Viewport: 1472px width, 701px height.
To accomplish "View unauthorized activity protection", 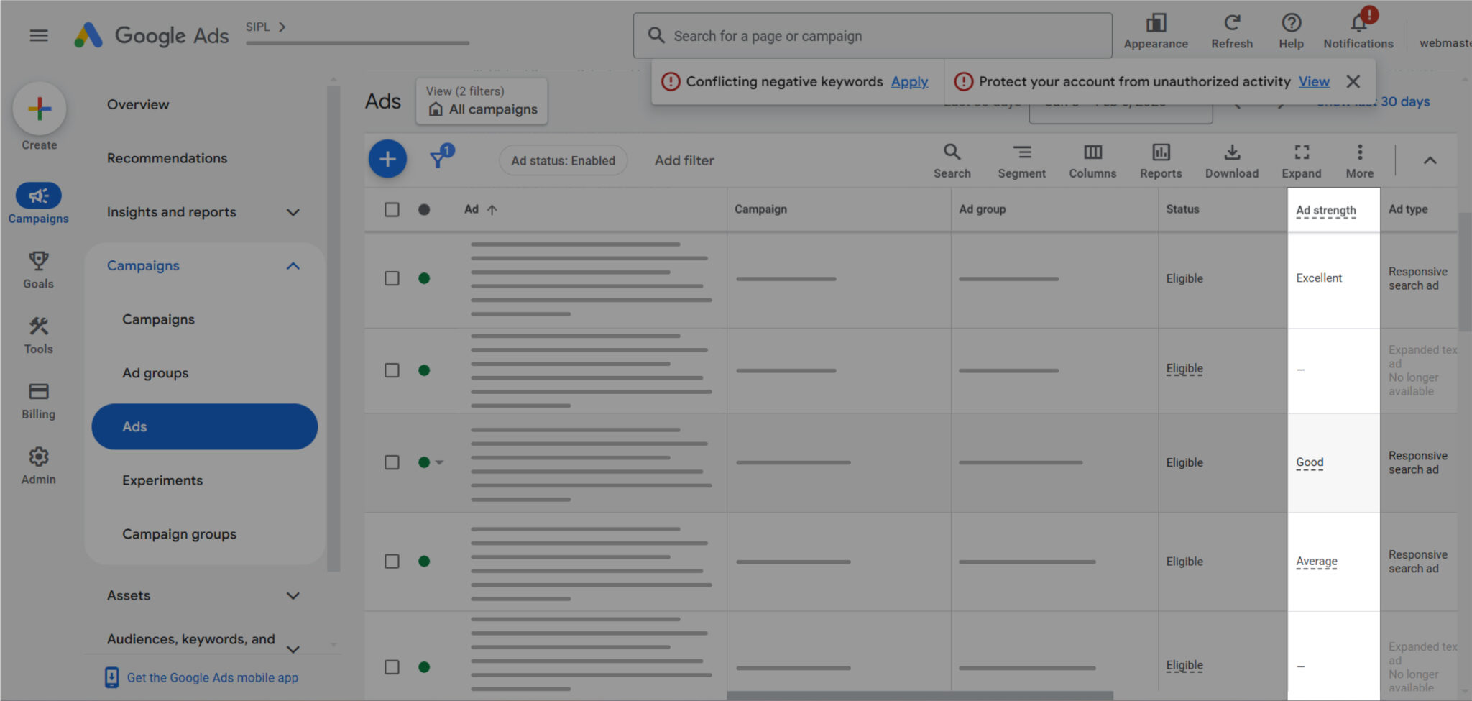I will [1314, 81].
